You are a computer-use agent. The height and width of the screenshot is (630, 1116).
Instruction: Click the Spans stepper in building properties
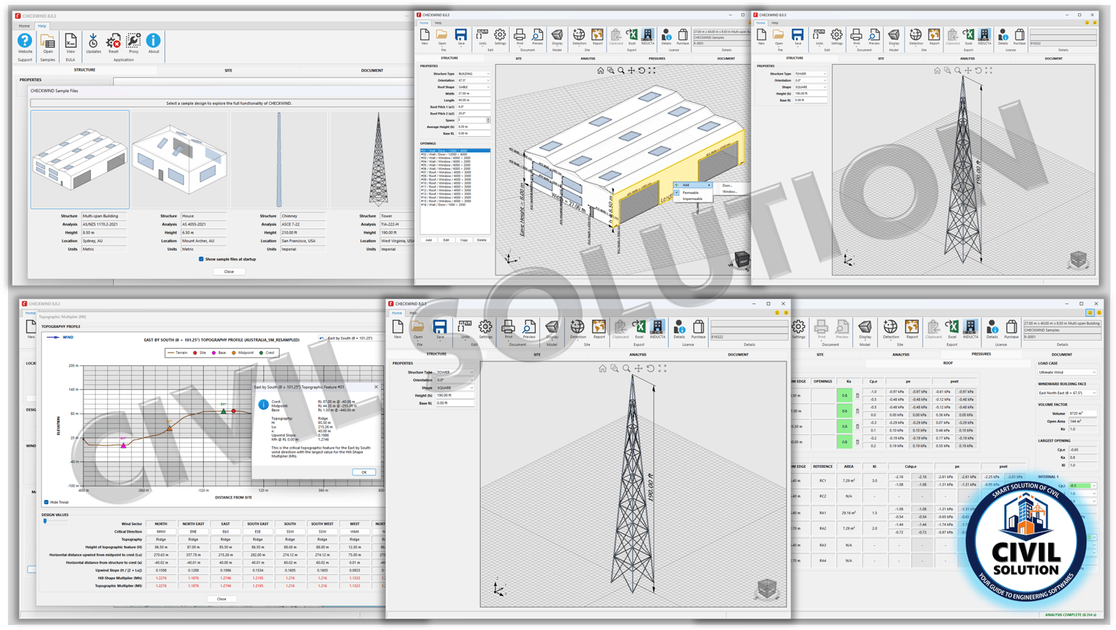488,120
